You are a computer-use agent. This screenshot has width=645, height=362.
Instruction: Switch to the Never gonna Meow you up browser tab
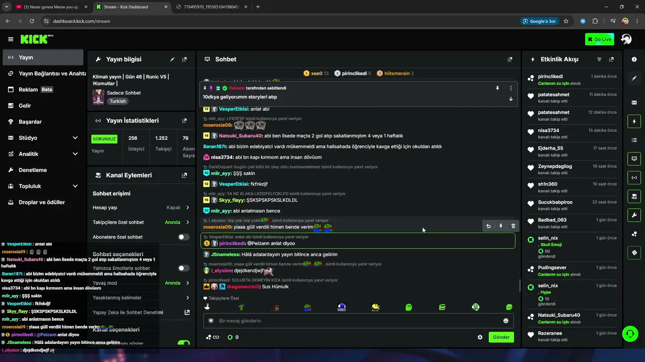pos(52,7)
